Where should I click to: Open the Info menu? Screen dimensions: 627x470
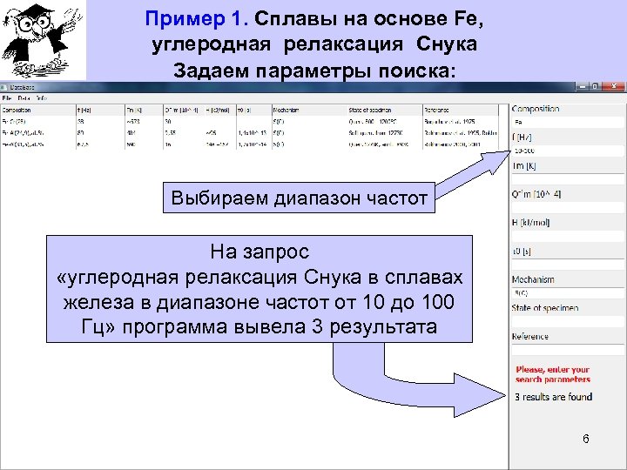pos(41,97)
